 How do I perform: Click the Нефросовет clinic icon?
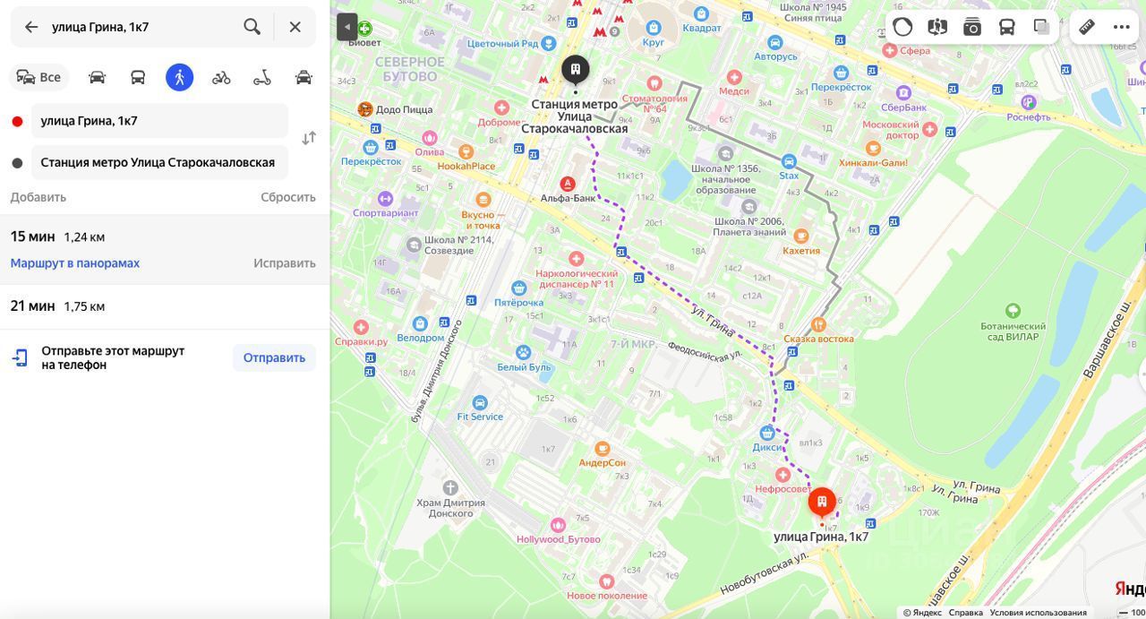coord(783,475)
